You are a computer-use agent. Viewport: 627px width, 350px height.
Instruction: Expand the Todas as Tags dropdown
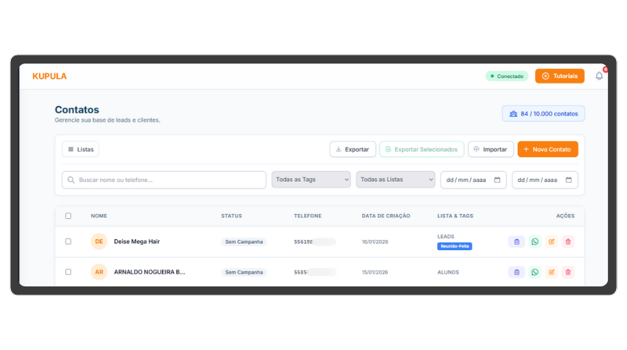click(x=311, y=180)
